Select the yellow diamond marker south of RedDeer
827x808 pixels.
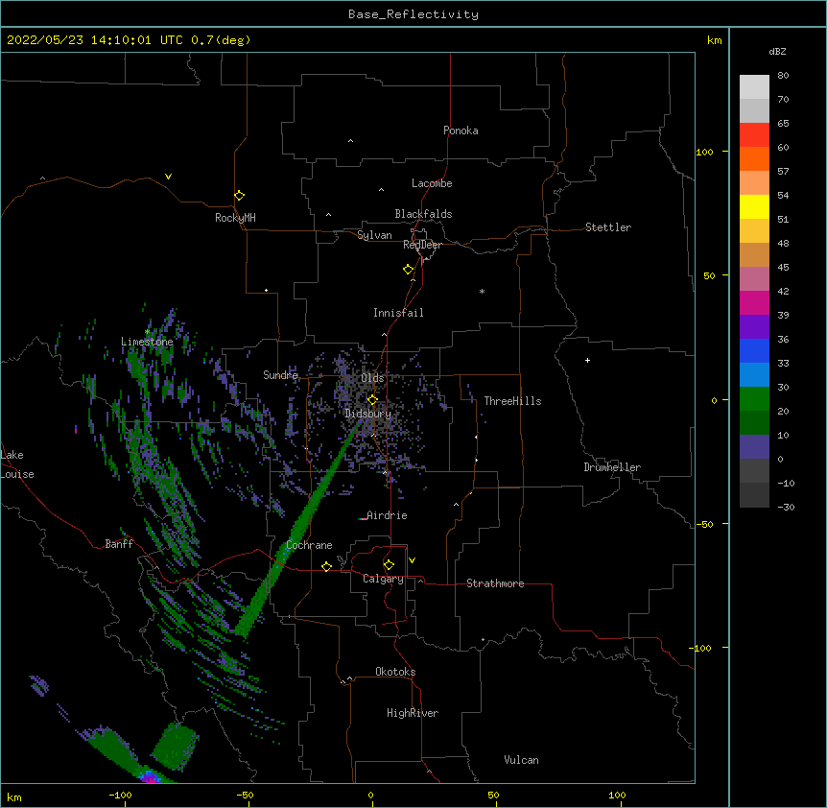408,270
